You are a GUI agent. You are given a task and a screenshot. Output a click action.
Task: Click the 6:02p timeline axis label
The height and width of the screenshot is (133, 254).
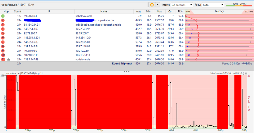(220, 130)
